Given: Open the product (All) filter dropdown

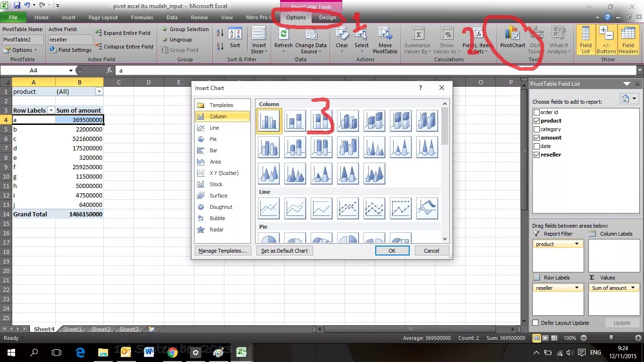Looking at the screenshot, I should 99,91.
